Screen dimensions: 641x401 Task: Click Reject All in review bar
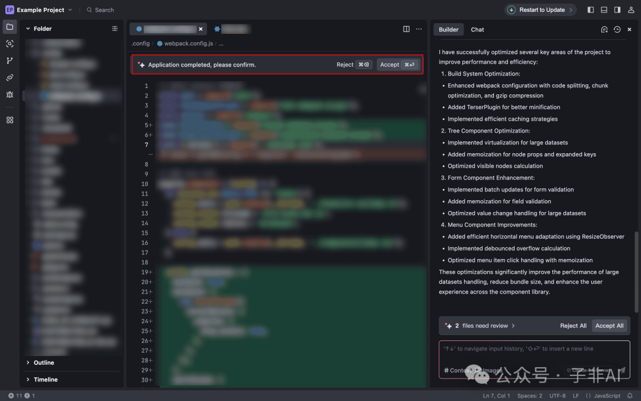click(x=573, y=326)
